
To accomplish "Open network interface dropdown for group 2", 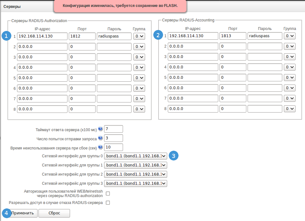I will (136, 174).
